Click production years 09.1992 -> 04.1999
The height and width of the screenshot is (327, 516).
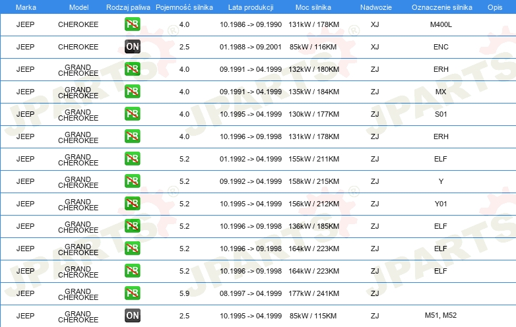[251, 181]
